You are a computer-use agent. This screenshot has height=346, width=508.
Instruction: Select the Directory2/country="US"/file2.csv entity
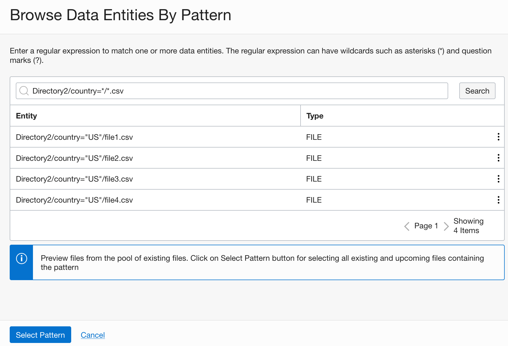[x=75, y=158]
